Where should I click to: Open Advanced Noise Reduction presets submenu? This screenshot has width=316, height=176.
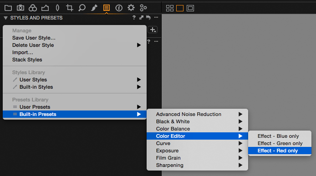point(197,114)
